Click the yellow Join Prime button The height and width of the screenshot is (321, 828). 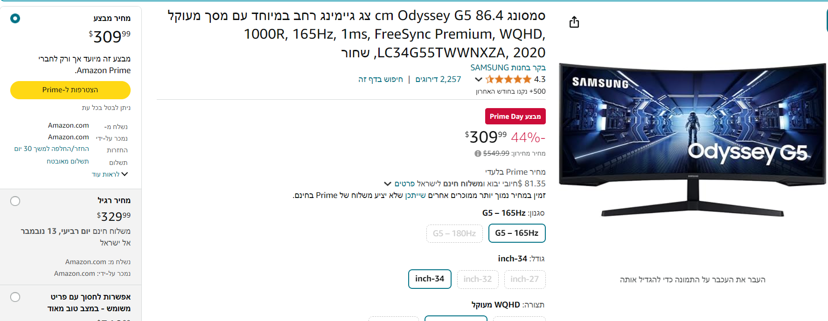coord(70,90)
